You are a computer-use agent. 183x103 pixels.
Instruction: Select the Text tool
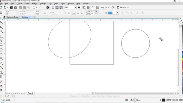1,58
